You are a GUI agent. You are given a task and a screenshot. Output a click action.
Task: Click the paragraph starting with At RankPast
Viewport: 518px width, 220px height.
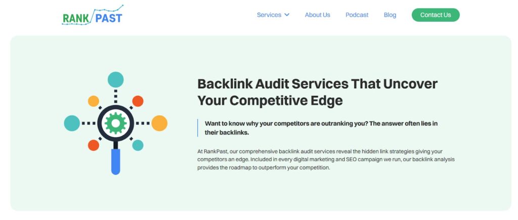[326, 159]
